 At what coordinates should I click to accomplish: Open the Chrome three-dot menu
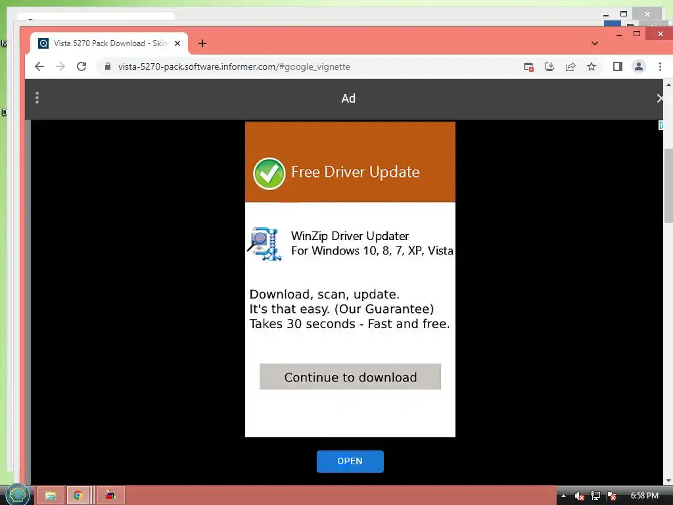point(660,66)
